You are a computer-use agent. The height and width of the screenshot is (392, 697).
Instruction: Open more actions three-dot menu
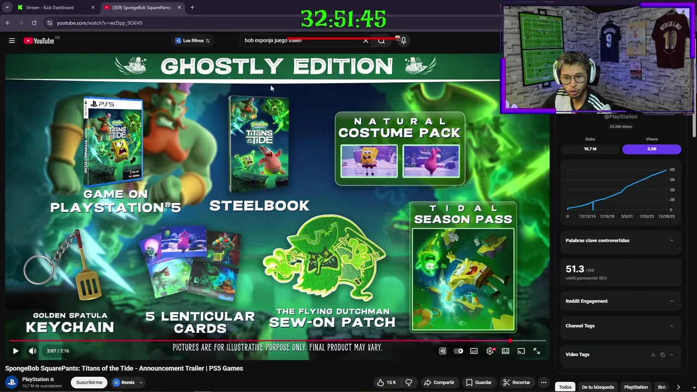click(543, 382)
